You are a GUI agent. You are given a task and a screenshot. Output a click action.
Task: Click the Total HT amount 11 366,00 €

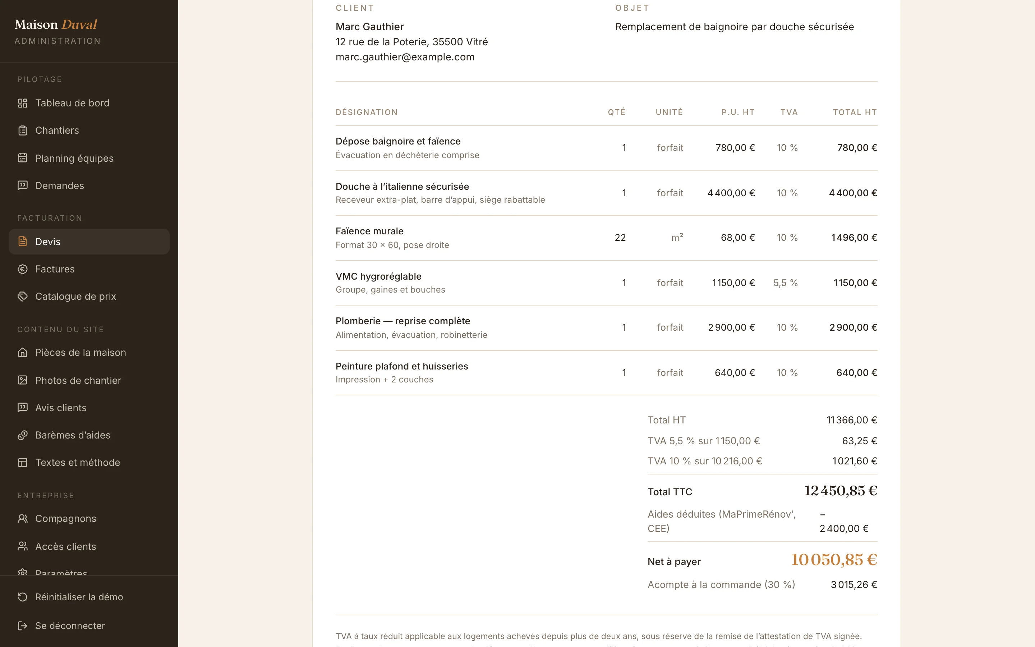tap(852, 420)
